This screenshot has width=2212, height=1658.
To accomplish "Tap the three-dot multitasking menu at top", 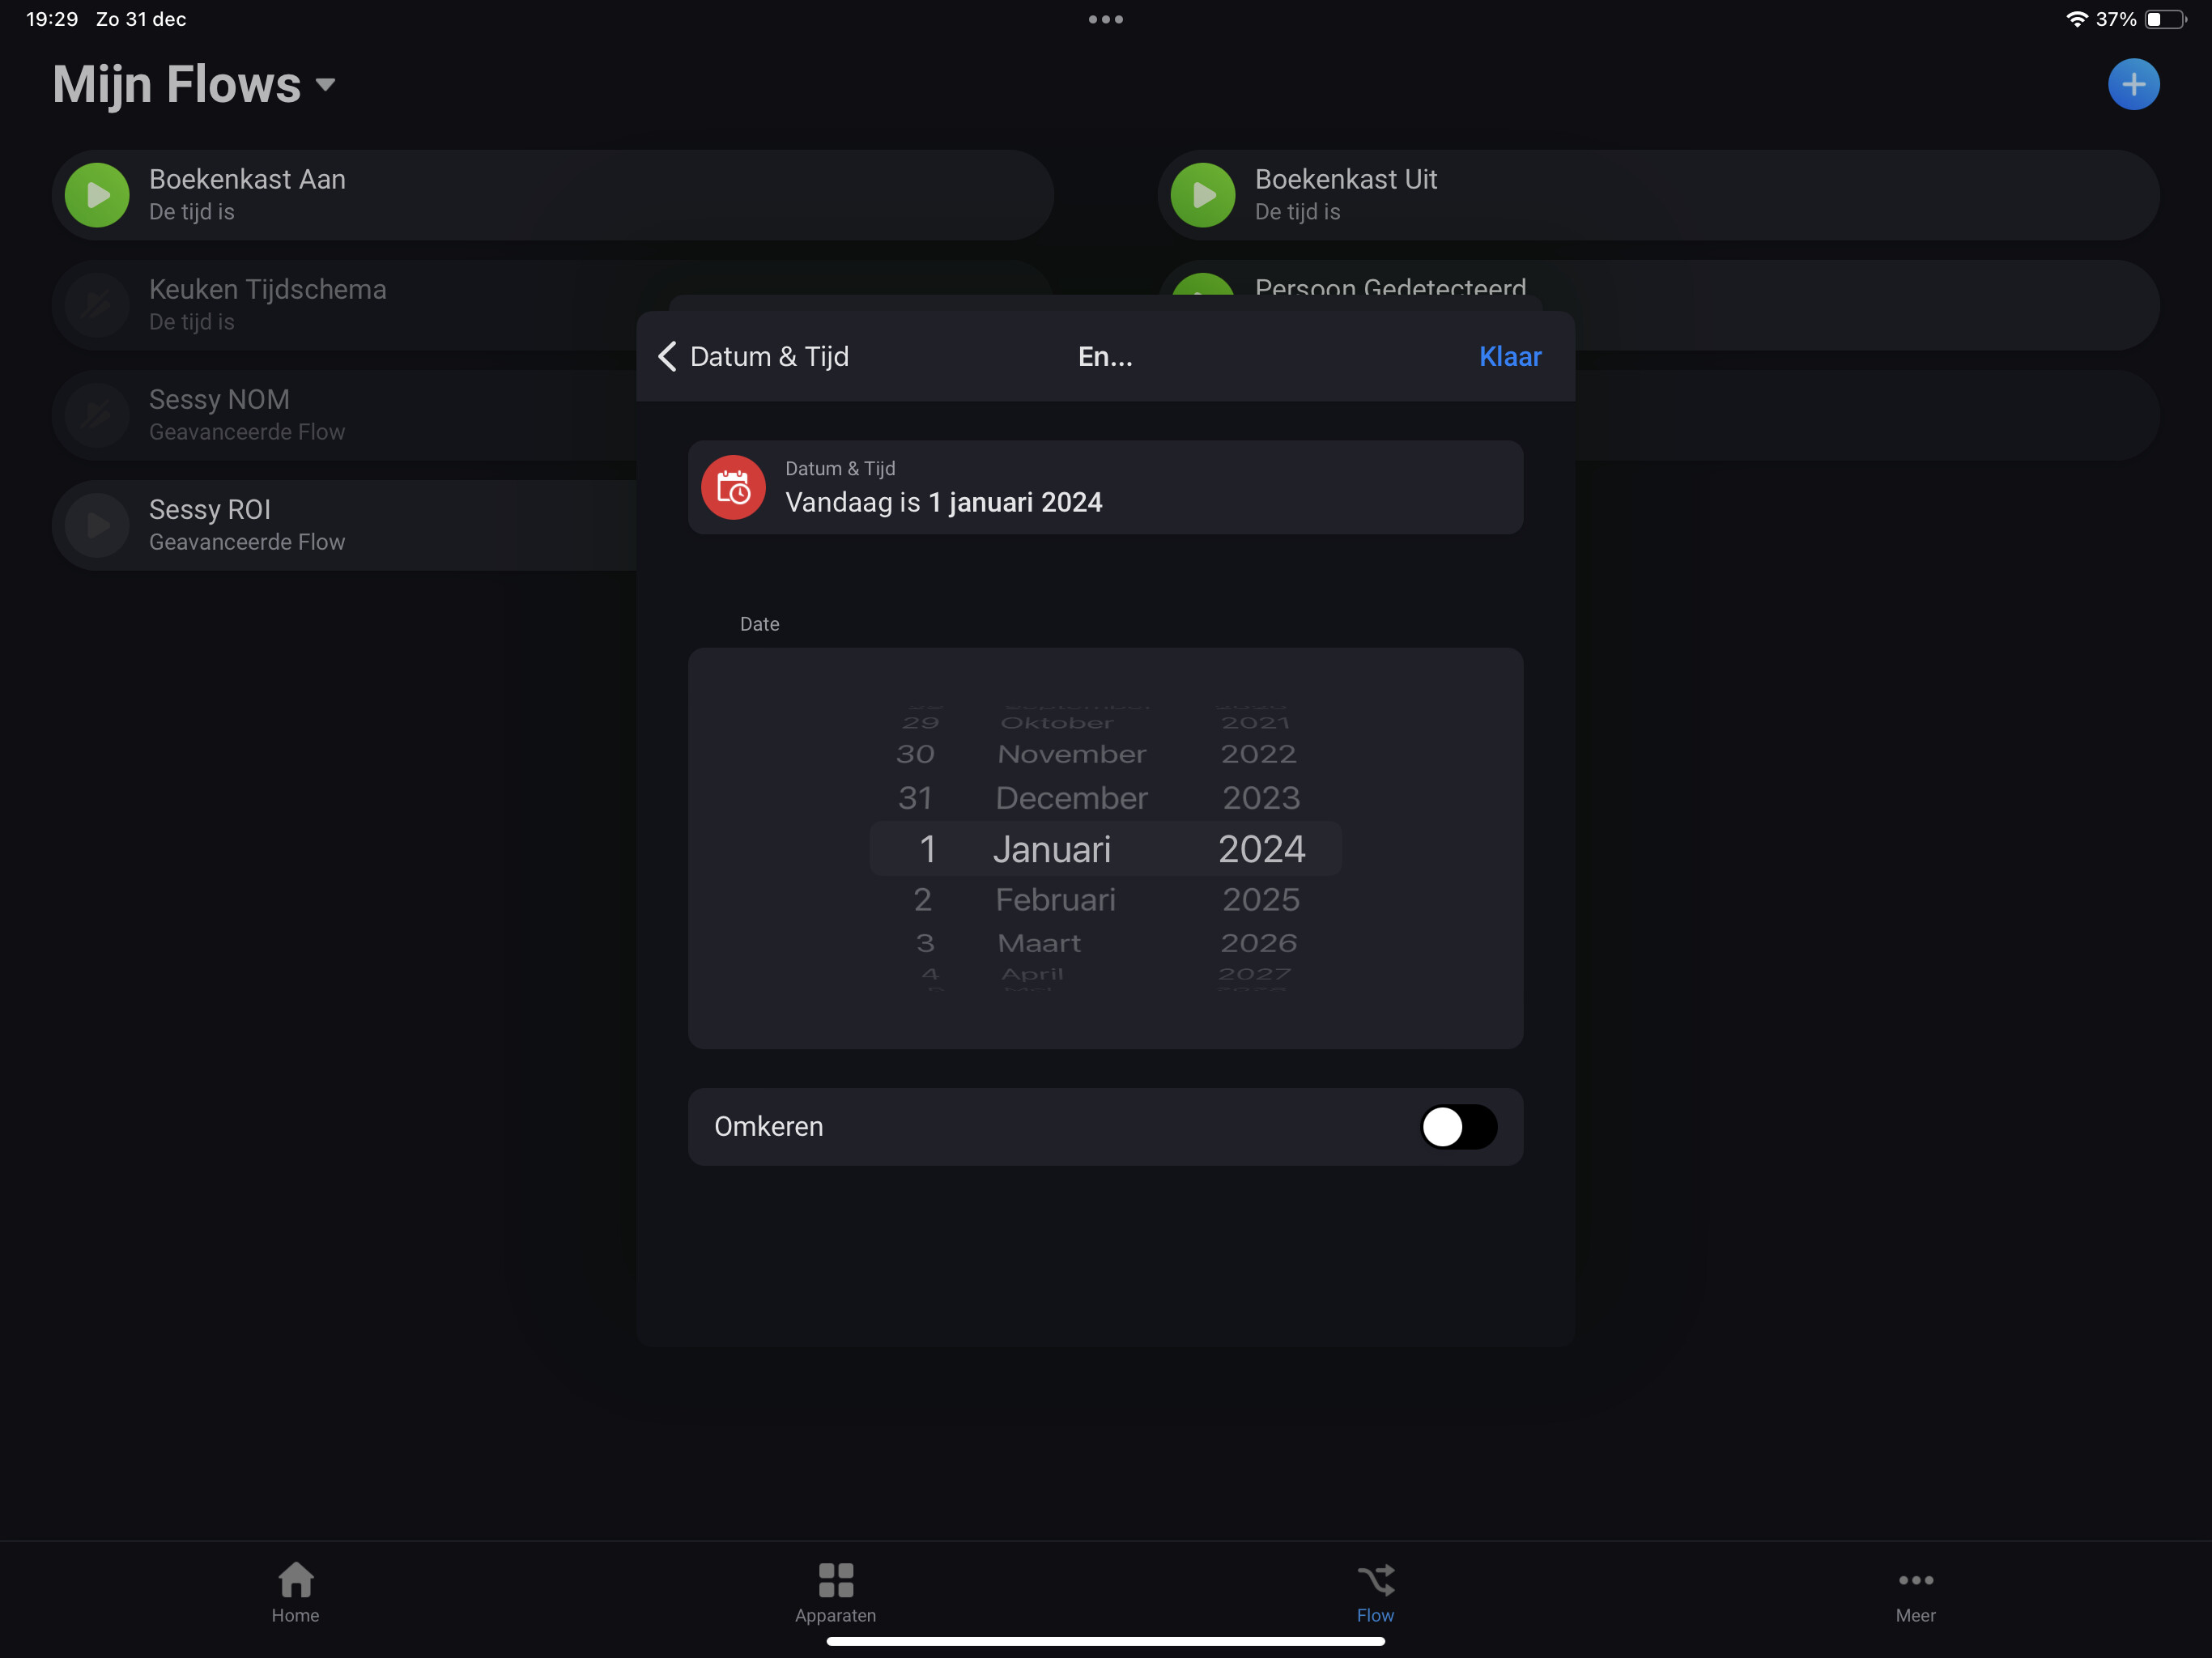I will click(x=1105, y=19).
